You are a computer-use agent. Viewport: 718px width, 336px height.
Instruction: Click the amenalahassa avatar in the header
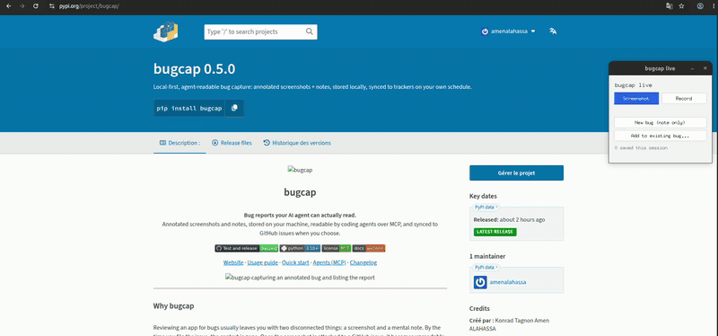click(x=485, y=31)
